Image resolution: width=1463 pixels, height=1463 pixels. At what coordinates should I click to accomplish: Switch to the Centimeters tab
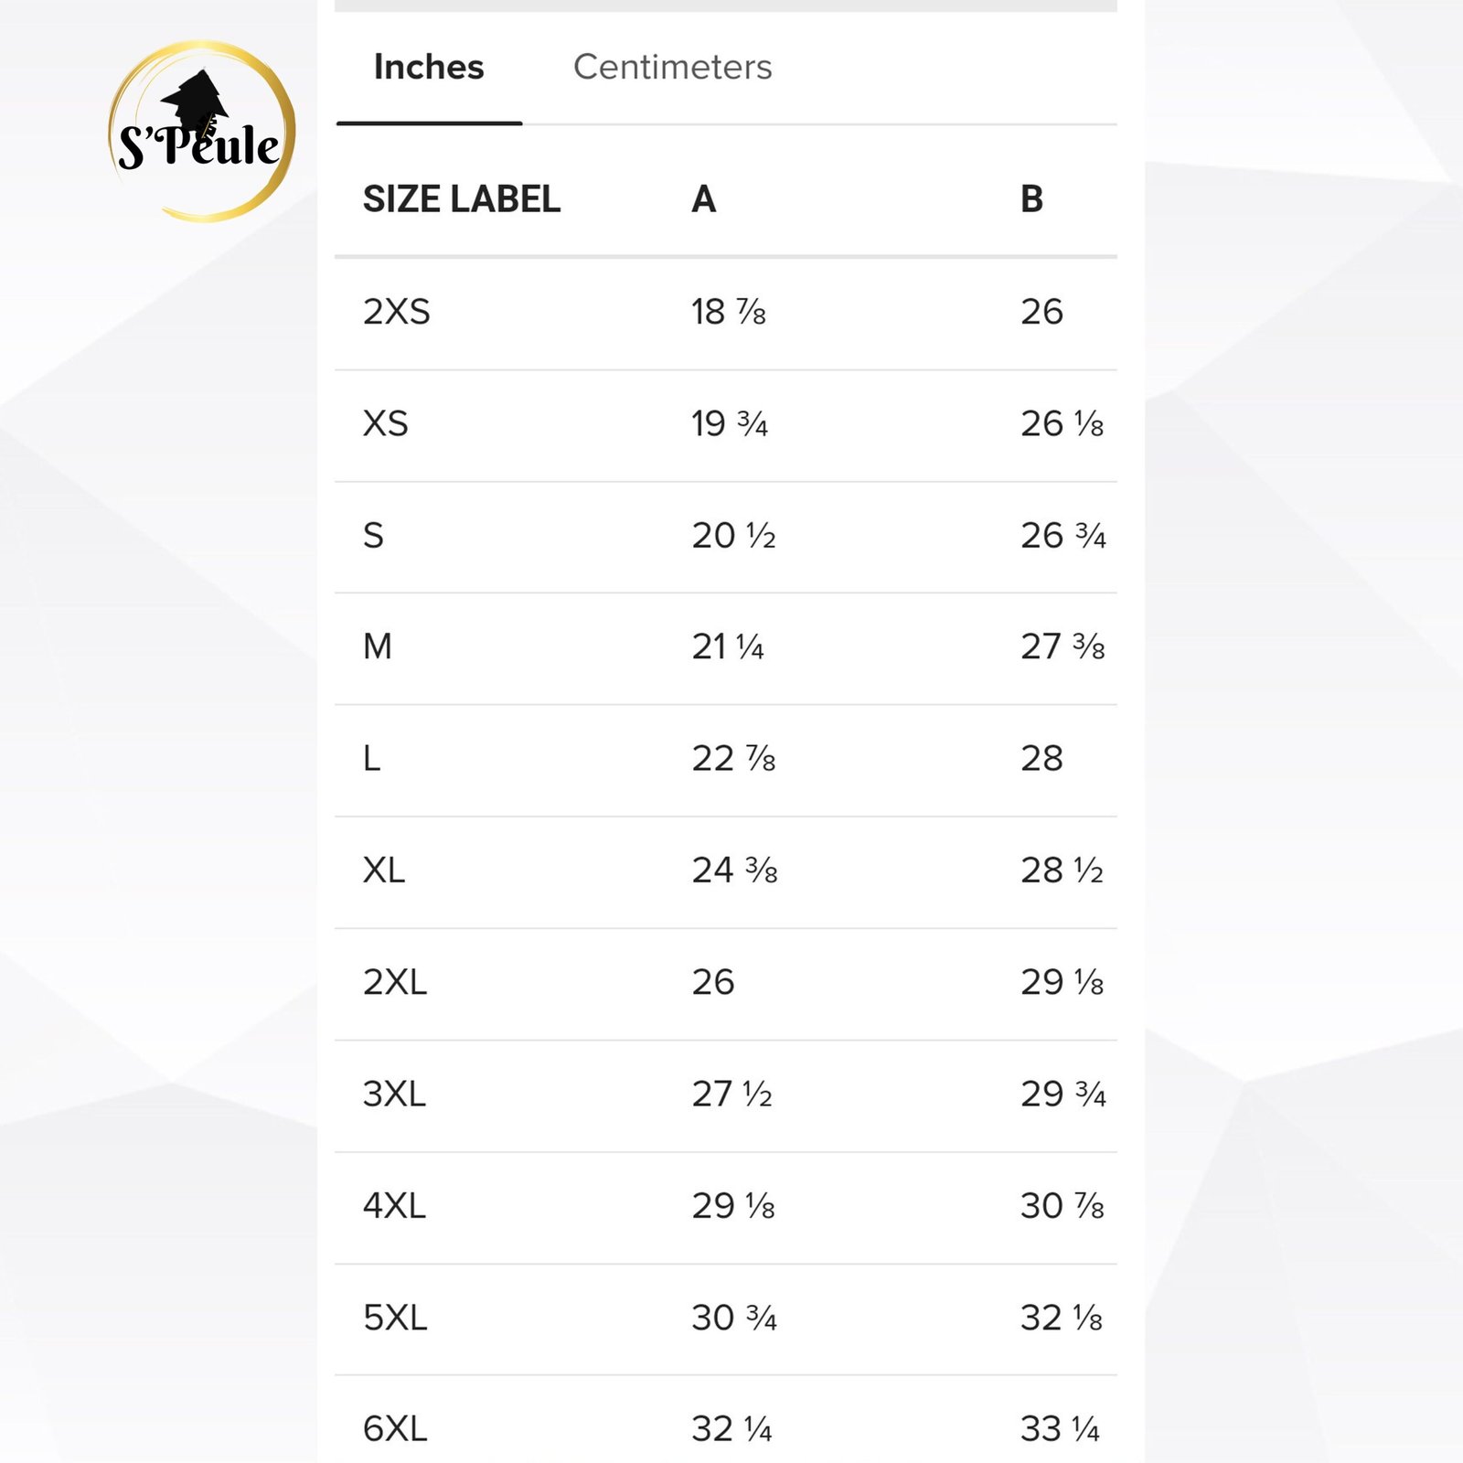672,68
